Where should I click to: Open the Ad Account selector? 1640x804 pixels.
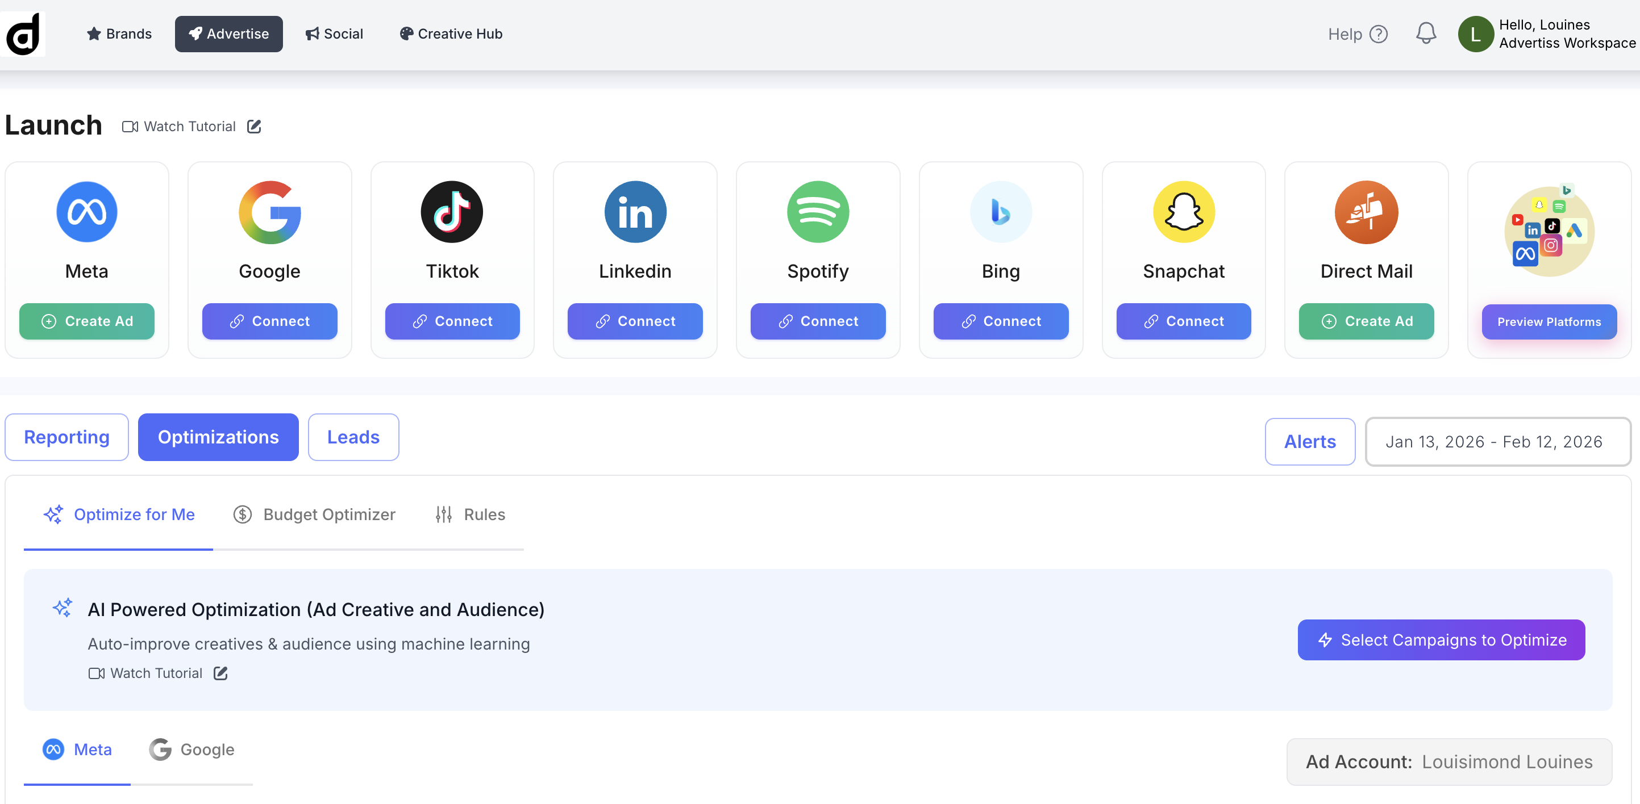click(1448, 761)
